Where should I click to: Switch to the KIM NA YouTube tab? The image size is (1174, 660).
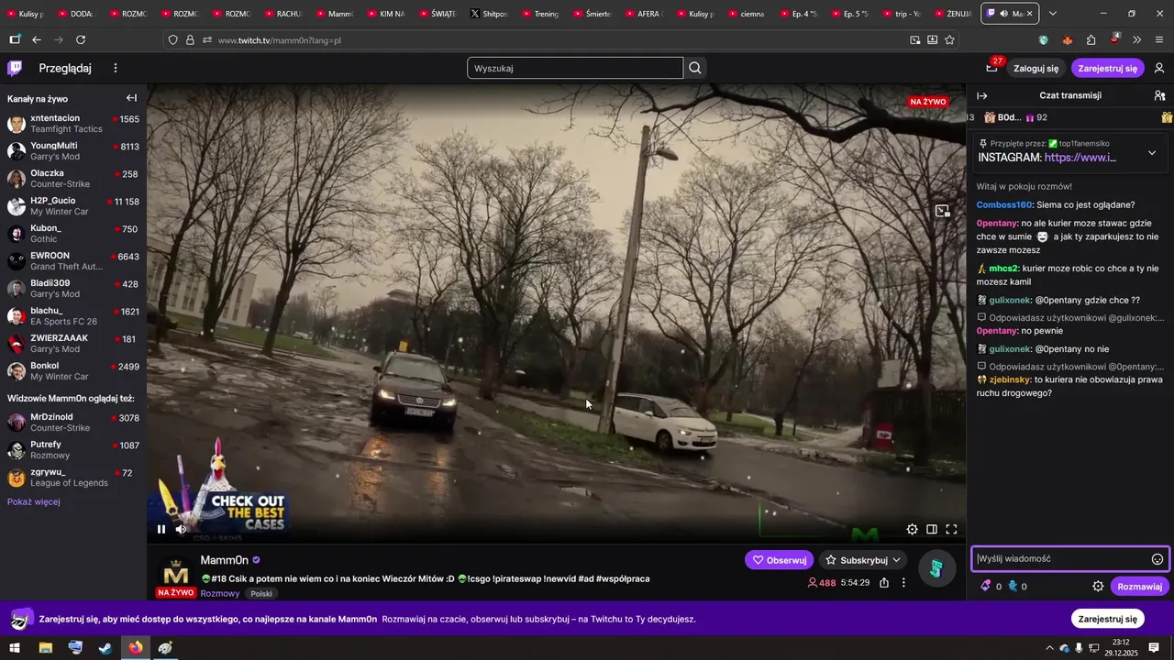[385, 14]
